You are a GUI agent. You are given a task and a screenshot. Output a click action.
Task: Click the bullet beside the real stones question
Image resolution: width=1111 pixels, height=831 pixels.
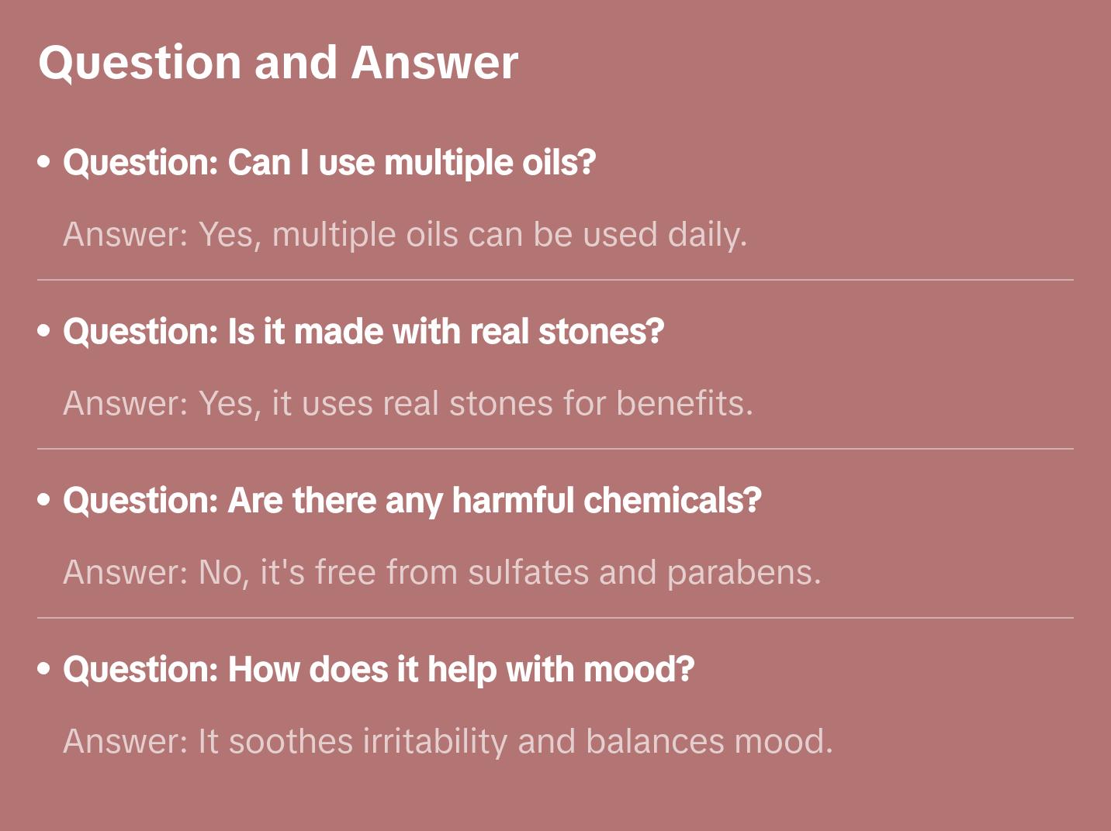[44, 331]
